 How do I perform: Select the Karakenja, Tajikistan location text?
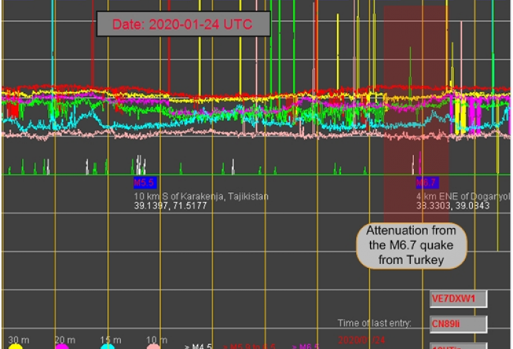[201, 197]
